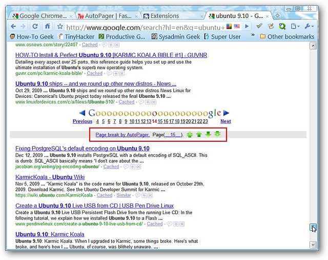Click remove icon on osnews.com result
Screen dimensions: 328x260
[x=117, y=45]
